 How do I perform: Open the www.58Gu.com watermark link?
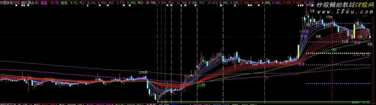345,12
